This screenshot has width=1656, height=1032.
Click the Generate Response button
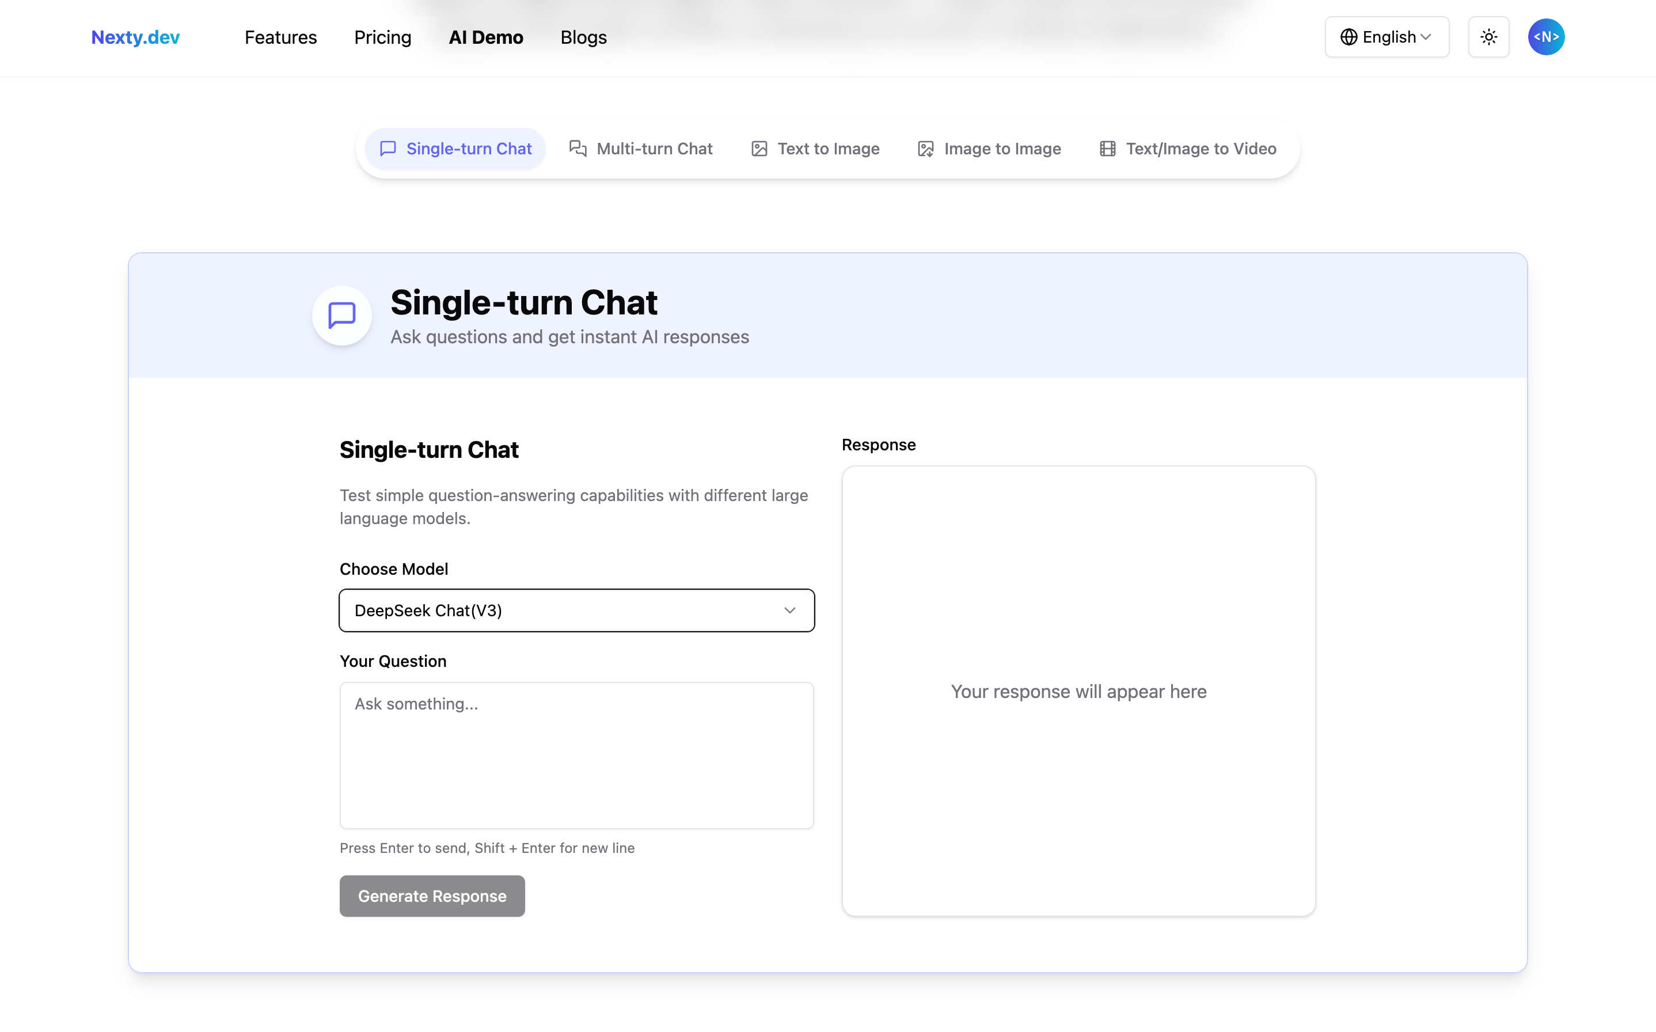tap(432, 896)
